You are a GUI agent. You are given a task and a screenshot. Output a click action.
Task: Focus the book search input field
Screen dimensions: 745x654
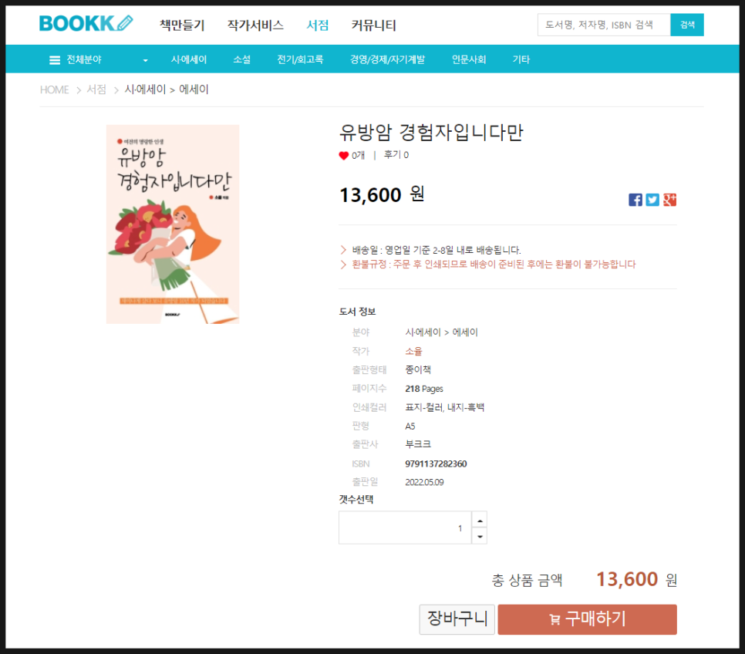pos(604,25)
